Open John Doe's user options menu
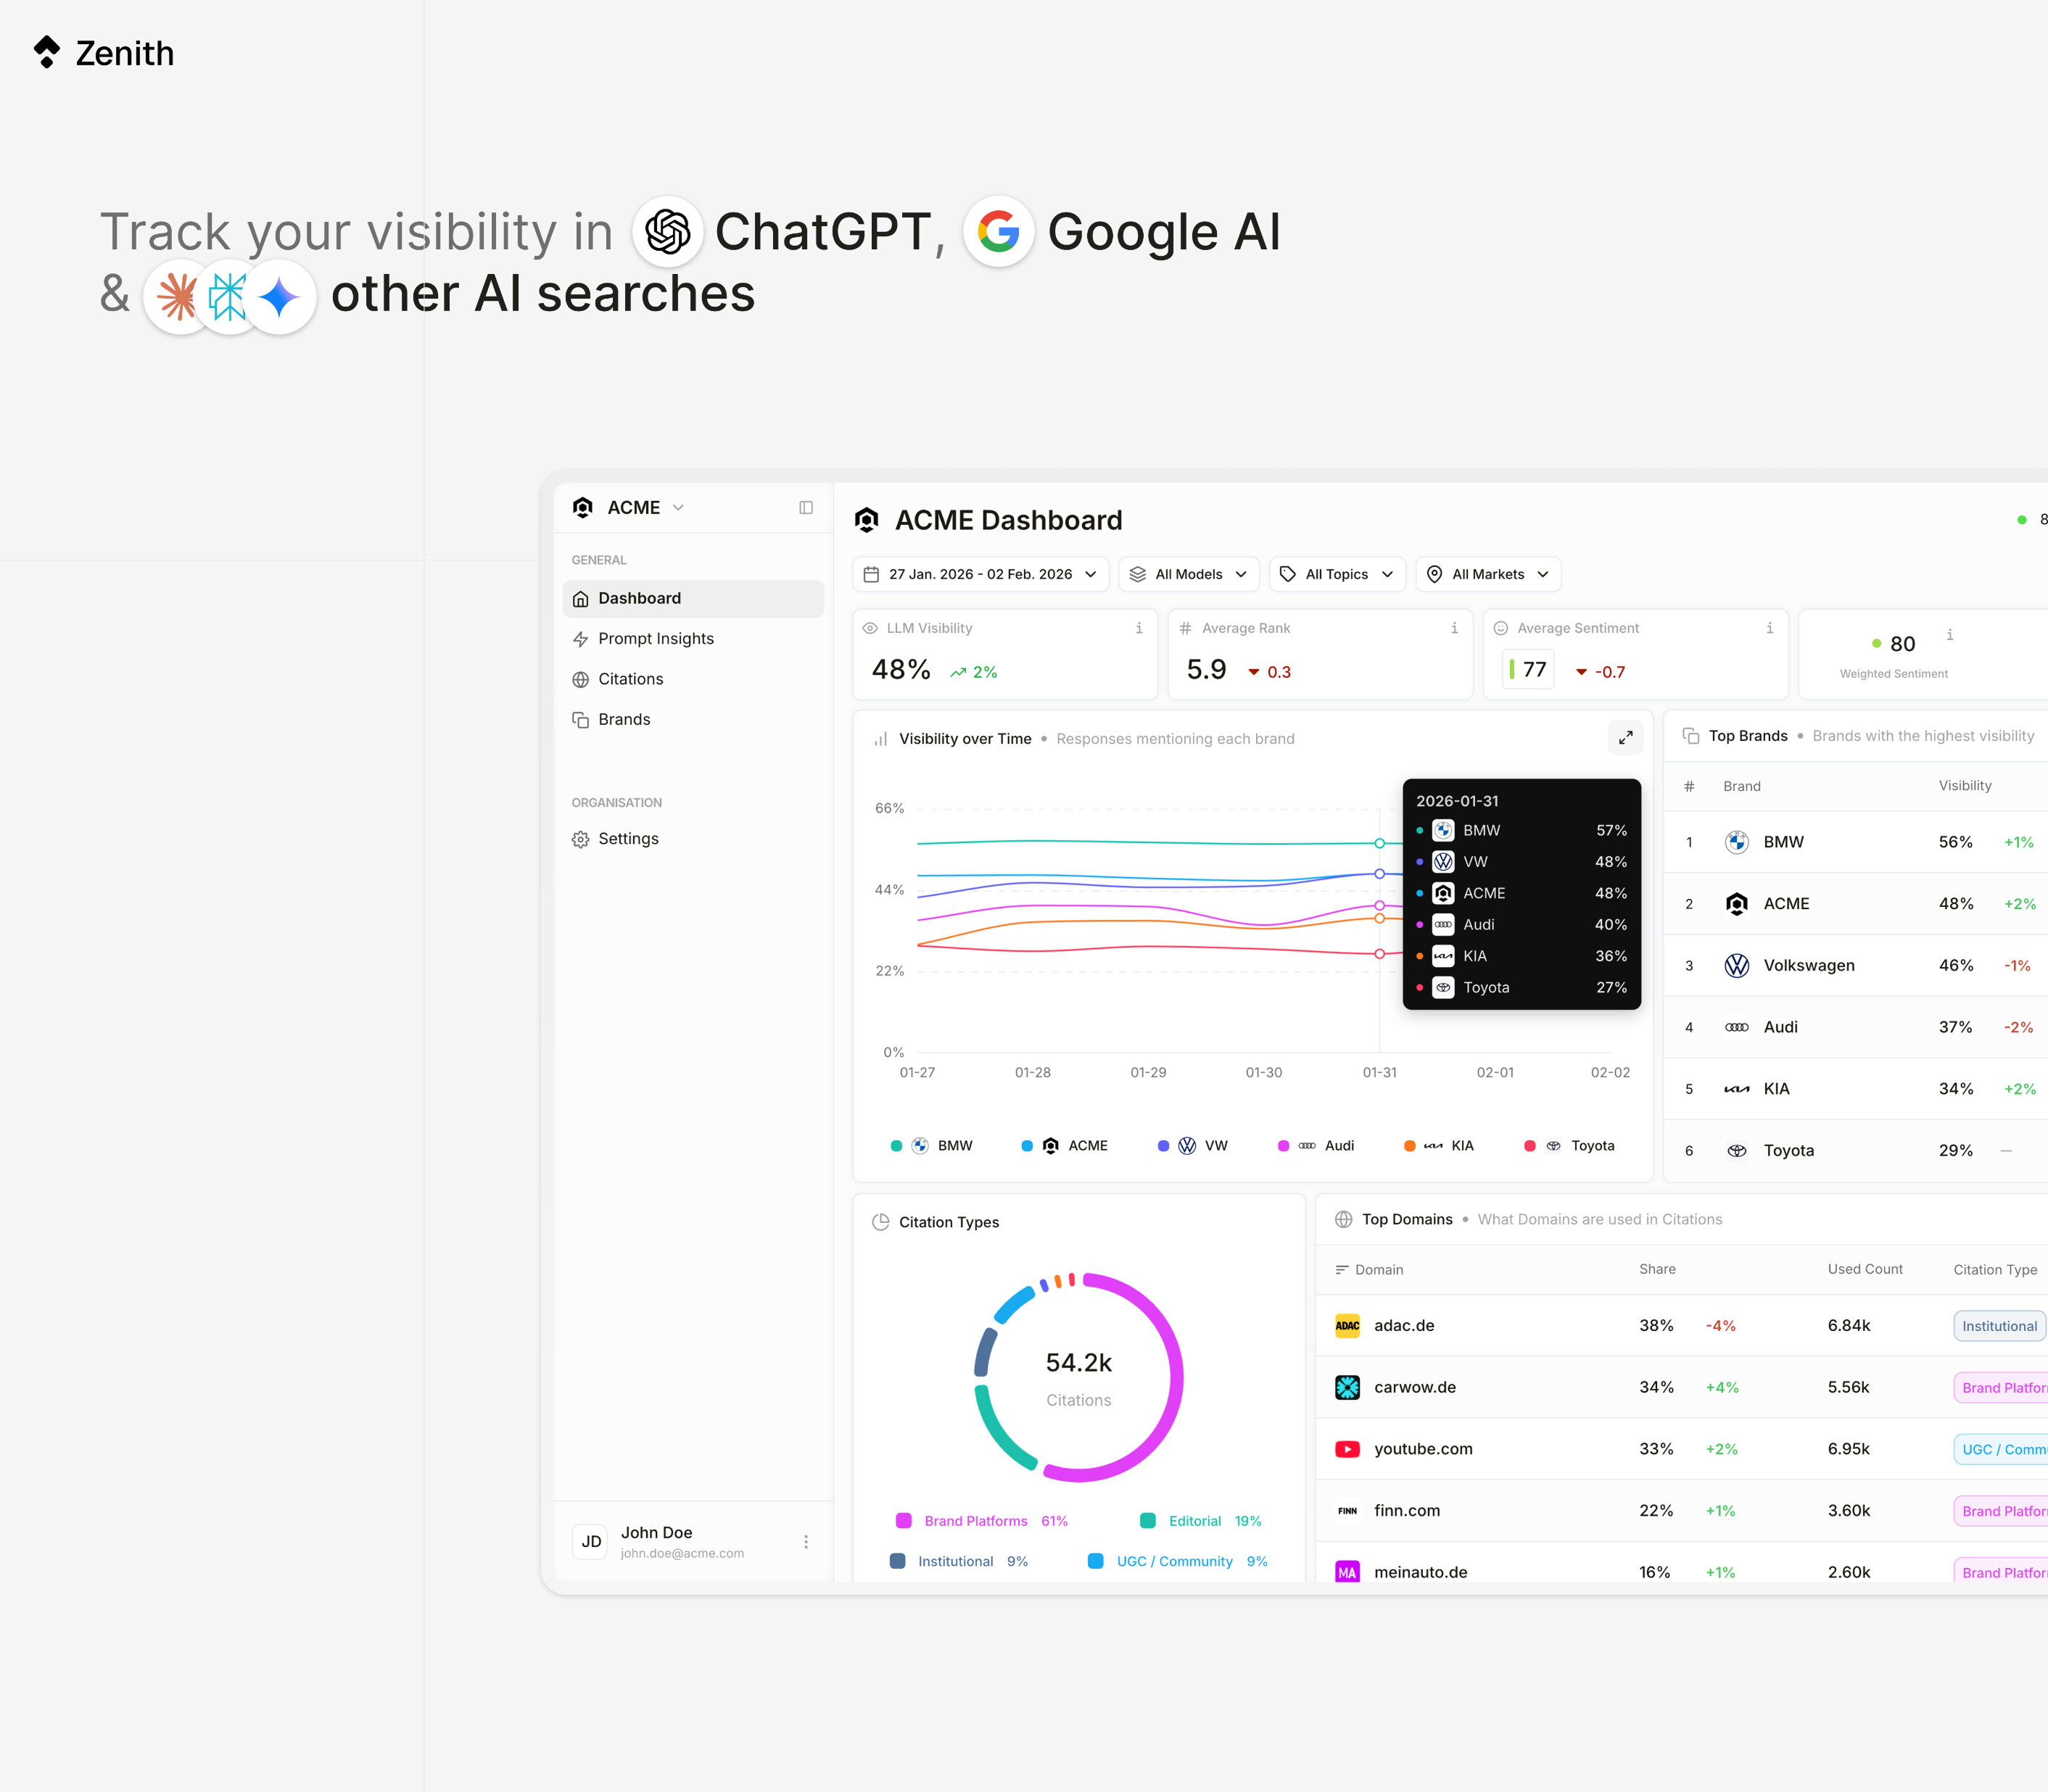2048x1792 pixels. pyautogui.click(x=806, y=1541)
